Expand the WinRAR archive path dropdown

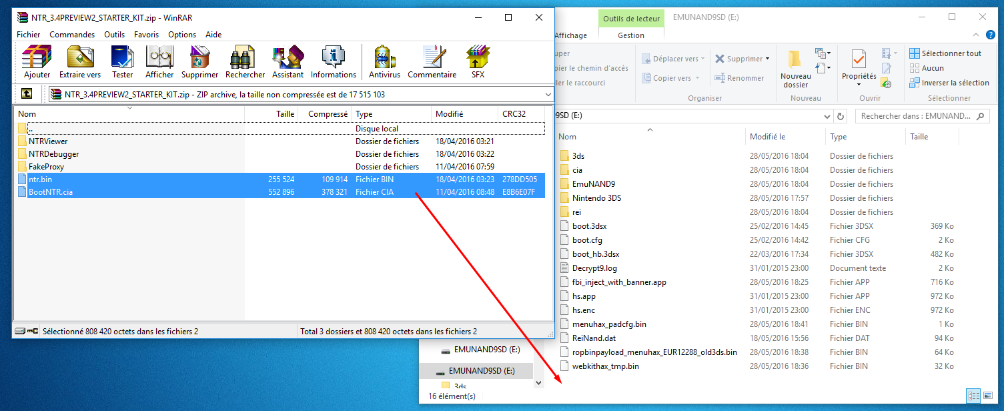point(548,95)
